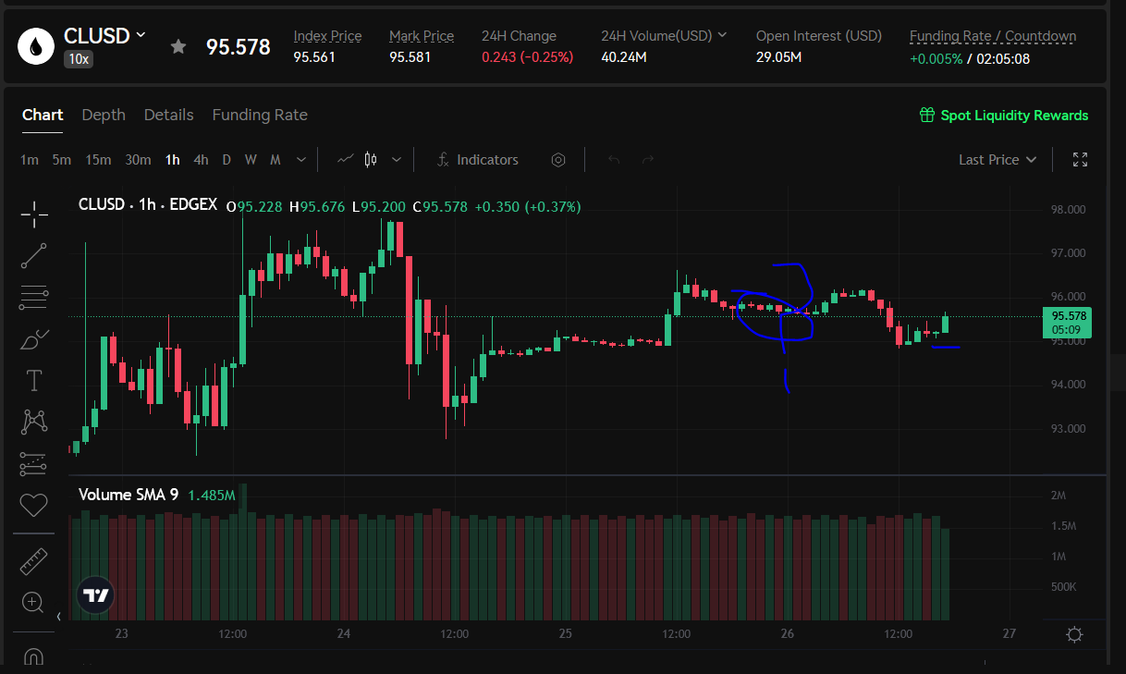Click the TradingView logo
This screenshot has width=1126, height=674.
[96, 595]
